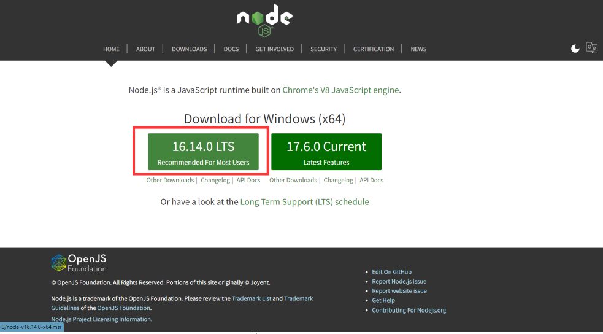
Task: Open Edit On GitHub link
Action: click(x=391, y=271)
